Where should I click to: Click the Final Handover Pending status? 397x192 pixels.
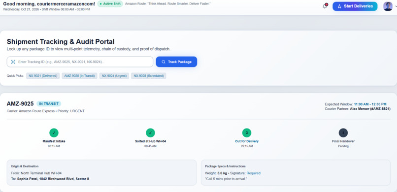point(343,146)
